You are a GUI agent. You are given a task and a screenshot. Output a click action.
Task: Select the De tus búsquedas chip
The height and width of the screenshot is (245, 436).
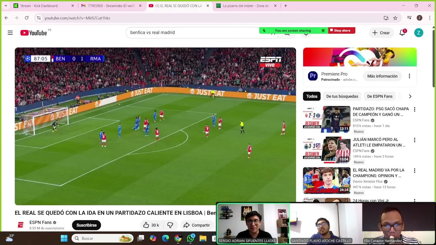pos(342,96)
